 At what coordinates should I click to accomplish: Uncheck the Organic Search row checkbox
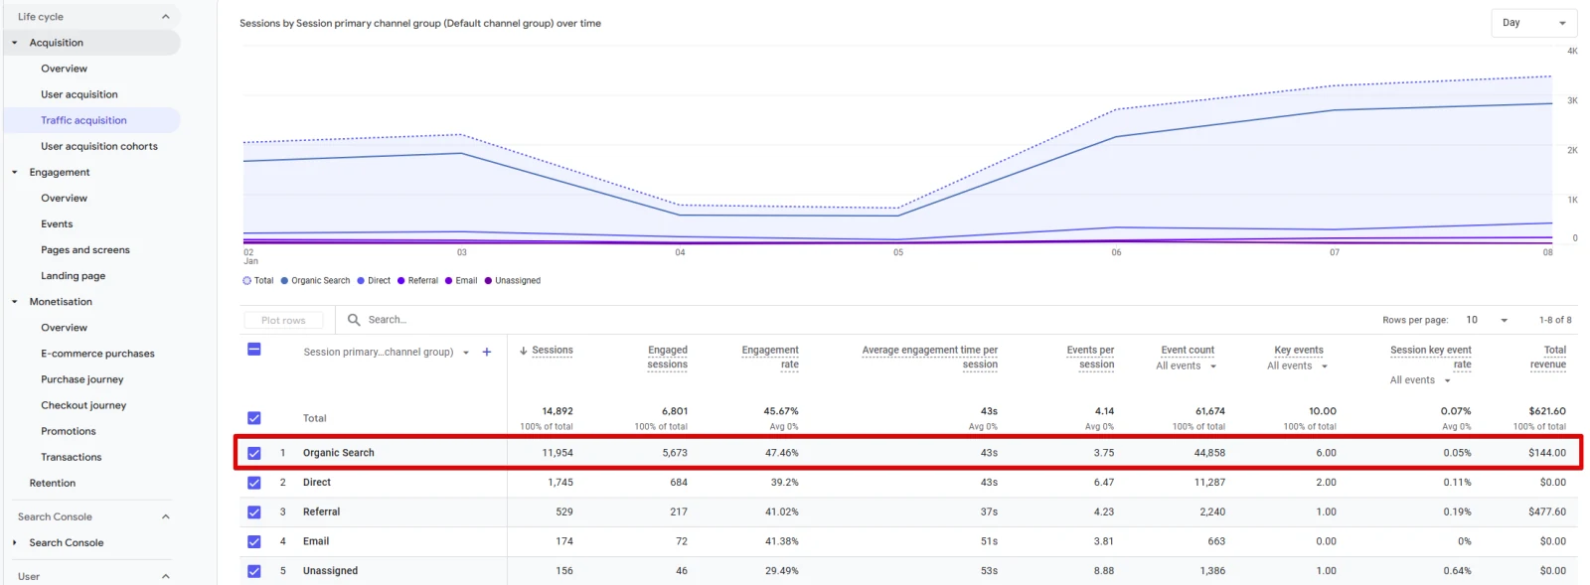click(x=254, y=453)
